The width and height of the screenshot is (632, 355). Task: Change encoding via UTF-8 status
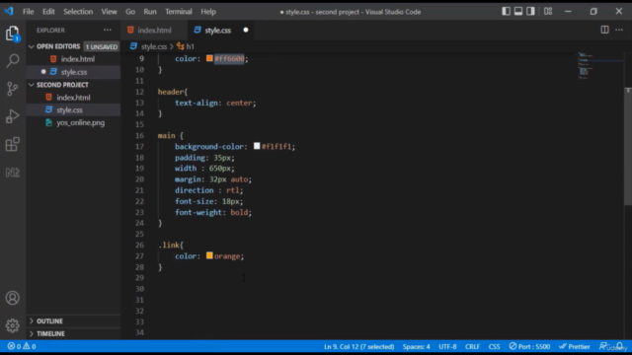click(447, 346)
